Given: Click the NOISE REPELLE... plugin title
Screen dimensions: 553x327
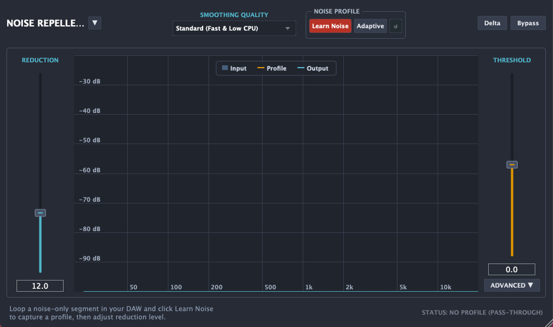Looking at the screenshot, I should point(45,24).
